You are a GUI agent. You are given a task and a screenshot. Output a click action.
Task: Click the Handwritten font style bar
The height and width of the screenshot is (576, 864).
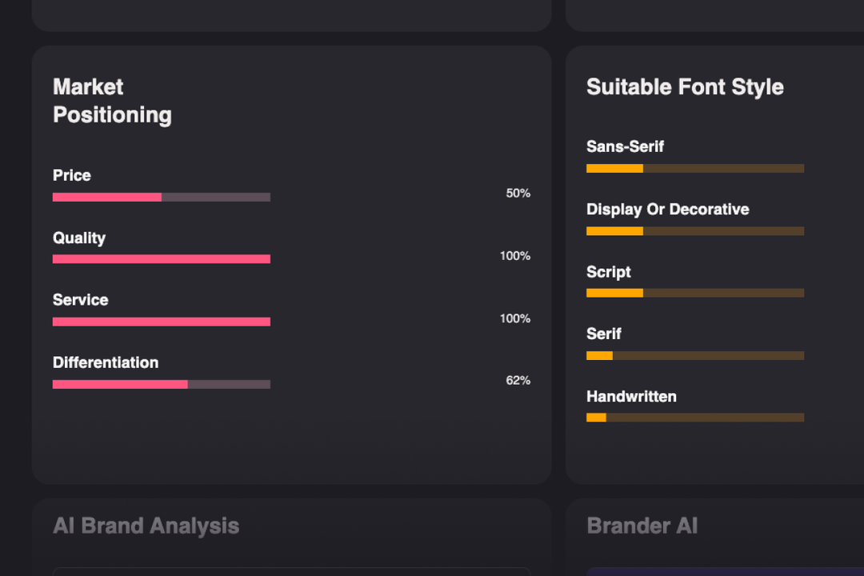(x=695, y=418)
